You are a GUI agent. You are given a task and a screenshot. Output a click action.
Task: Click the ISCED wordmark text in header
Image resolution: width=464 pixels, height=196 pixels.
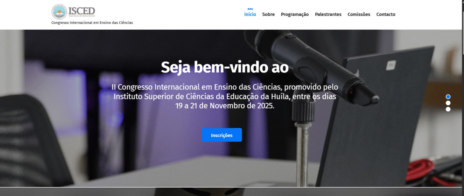click(x=82, y=11)
